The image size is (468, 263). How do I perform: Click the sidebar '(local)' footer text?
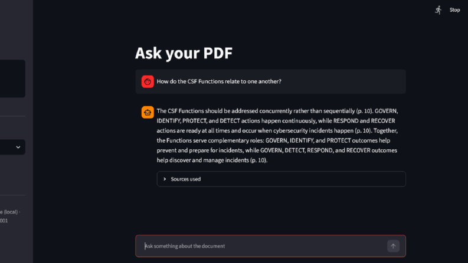point(10,212)
